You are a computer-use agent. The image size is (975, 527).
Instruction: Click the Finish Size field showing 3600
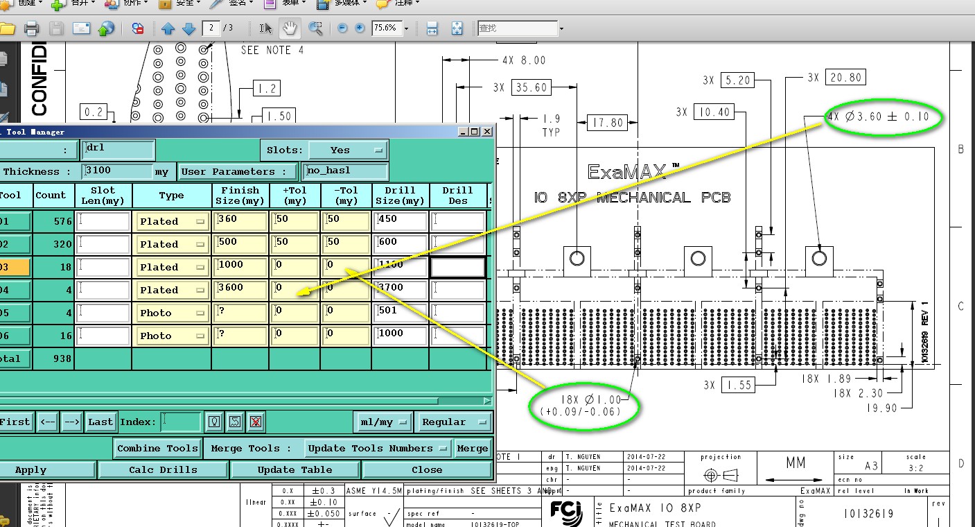(x=240, y=290)
